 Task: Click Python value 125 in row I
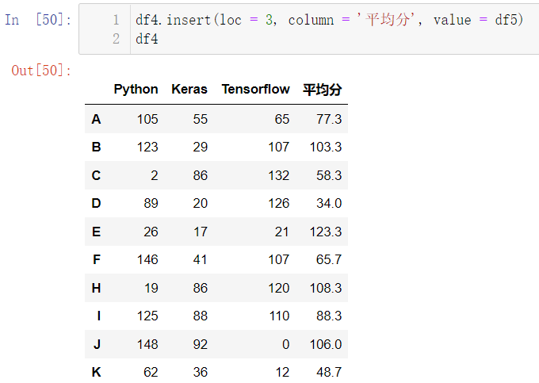(x=147, y=316)
